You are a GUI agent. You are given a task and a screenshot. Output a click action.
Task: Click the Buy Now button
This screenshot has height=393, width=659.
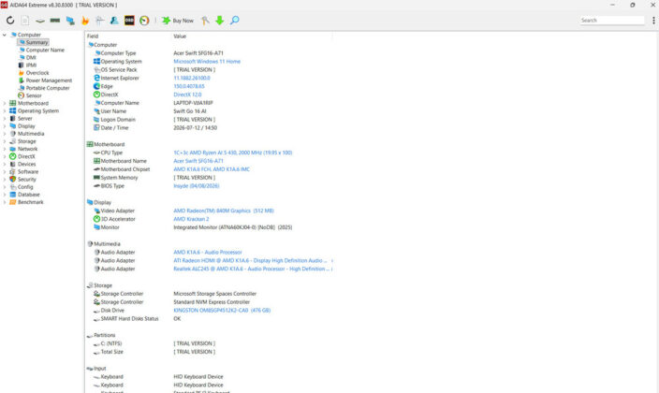[x=178, y=21]
